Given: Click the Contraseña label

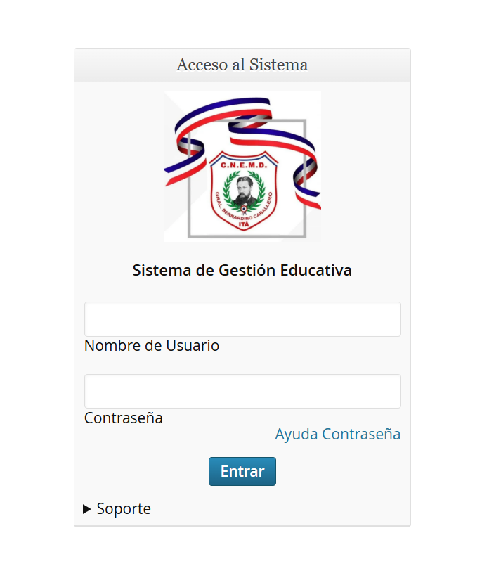Looking at the screenshot, I should tap(124, 418).
